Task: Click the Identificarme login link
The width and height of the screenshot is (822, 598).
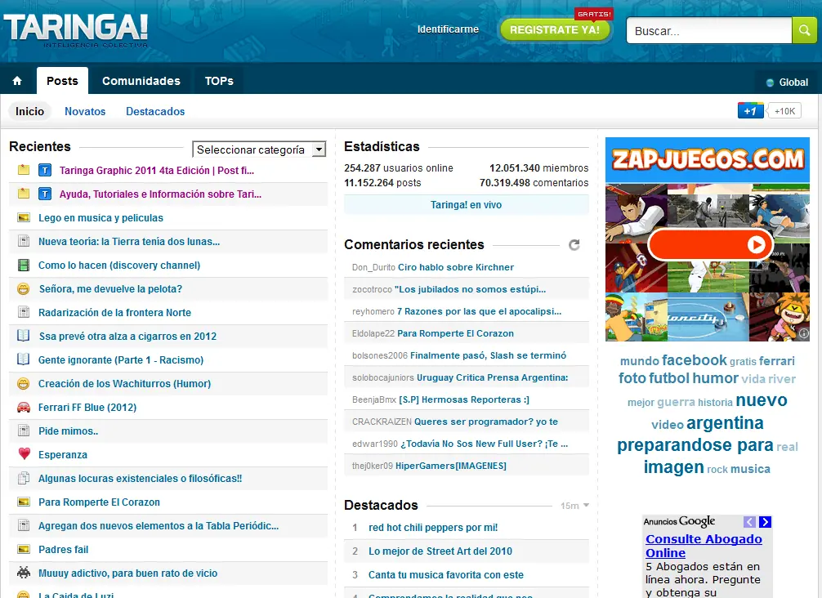Action: click(448, 29)
